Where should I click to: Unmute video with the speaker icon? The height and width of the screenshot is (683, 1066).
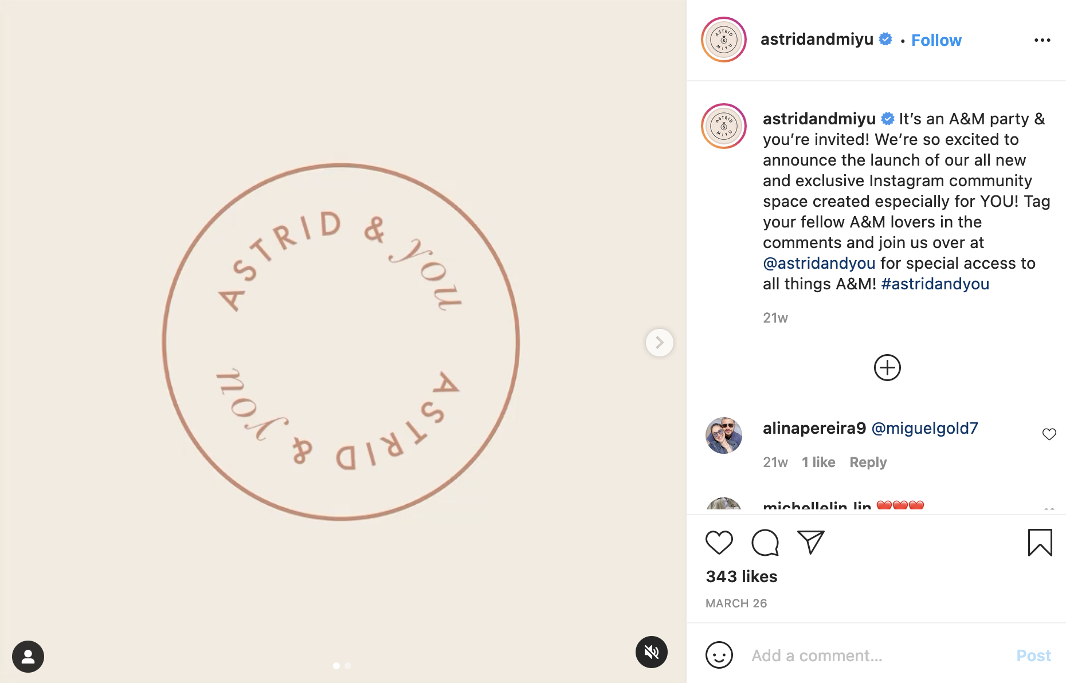652,652
